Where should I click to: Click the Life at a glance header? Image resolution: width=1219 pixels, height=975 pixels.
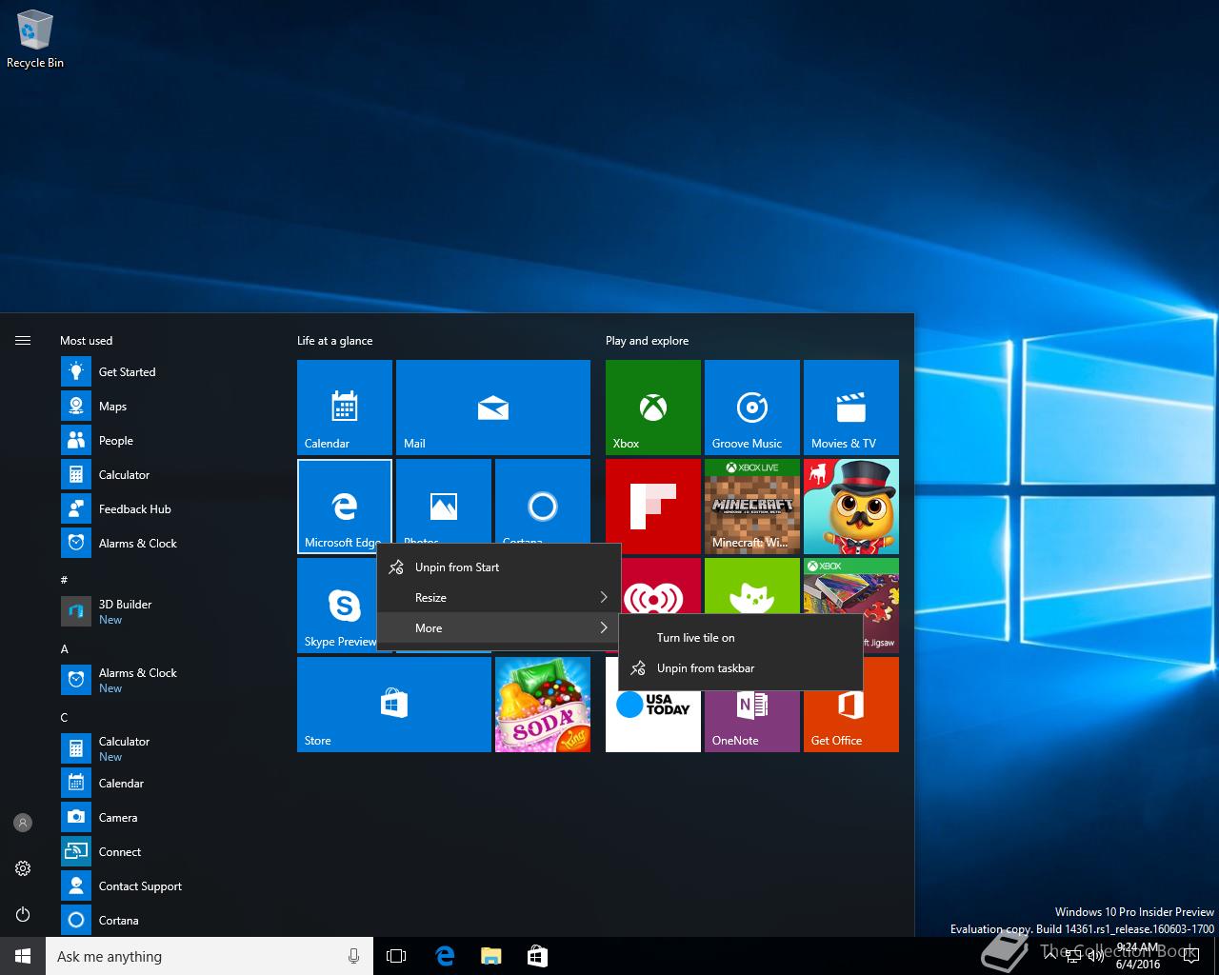coord(335,341)
